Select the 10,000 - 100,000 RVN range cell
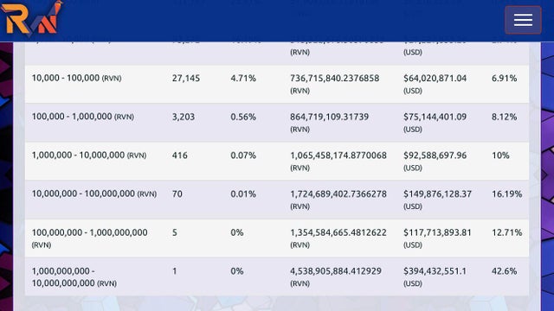 pos(76,78)
